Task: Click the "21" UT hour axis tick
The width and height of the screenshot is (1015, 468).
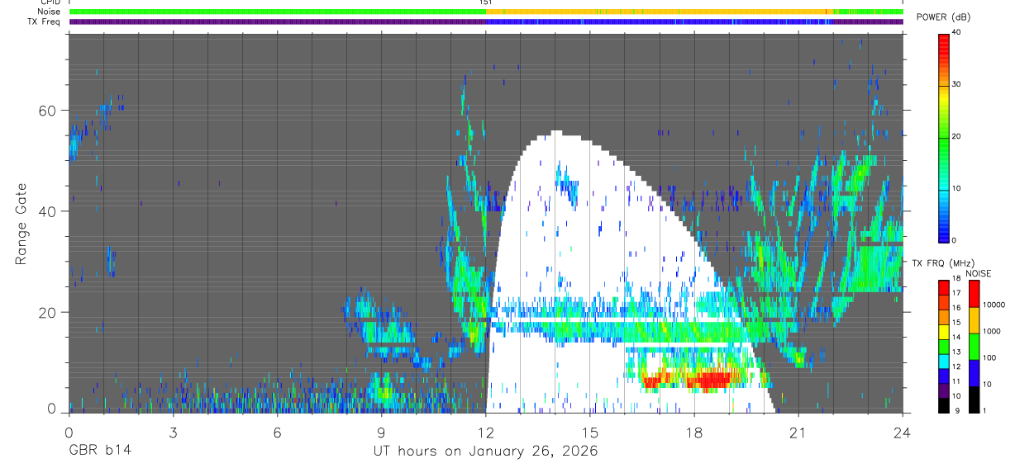Action: coord(798,432)
